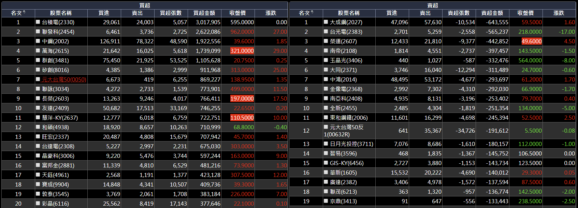The image size is (578, 208).
Task: Click 賣出 header in the 買超 table
Action: tap(137, 13)
